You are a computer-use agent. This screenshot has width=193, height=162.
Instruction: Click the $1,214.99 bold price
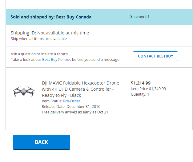coord(141,83)
